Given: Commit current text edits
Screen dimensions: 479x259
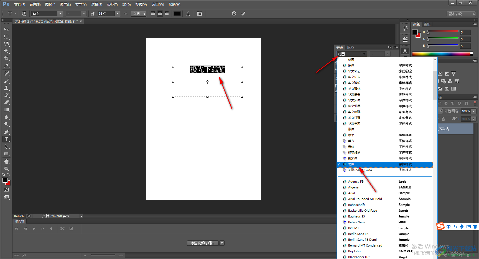Looking at the screenshot, I should pos(243,13).
